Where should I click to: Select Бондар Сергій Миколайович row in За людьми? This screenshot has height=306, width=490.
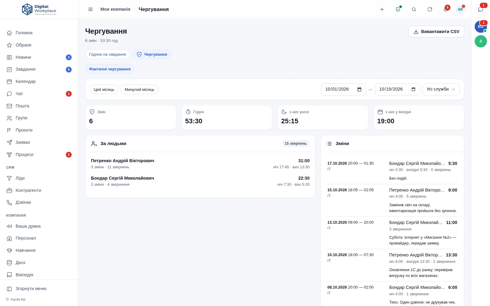tap(200, 181)
